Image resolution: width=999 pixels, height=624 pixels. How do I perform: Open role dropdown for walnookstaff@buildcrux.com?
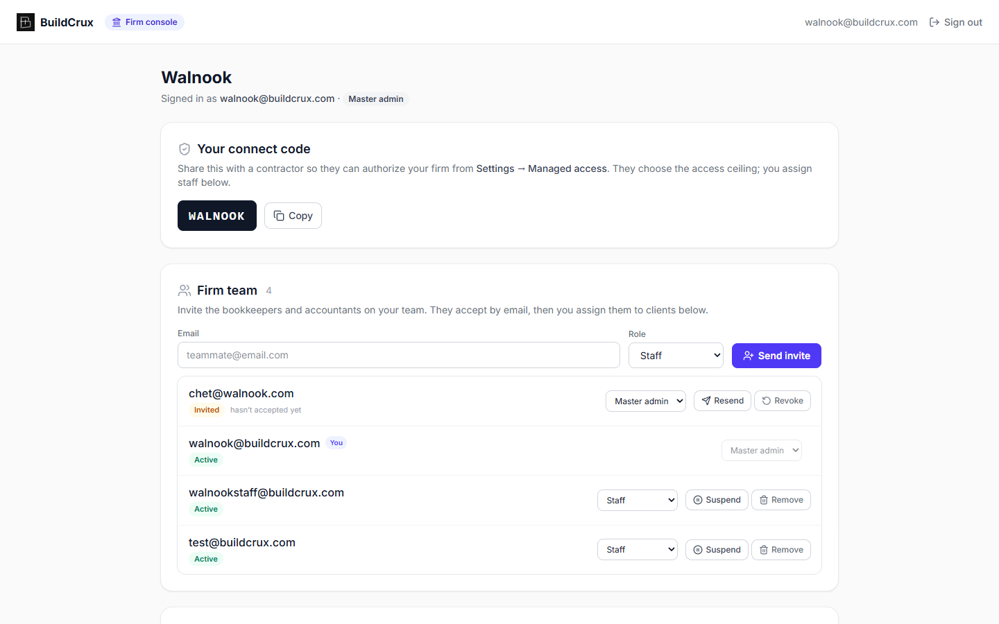(638, 500)
